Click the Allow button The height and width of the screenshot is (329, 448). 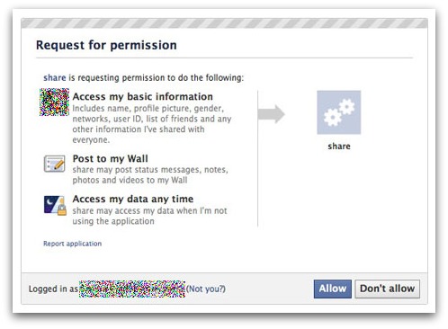(332, 289)
